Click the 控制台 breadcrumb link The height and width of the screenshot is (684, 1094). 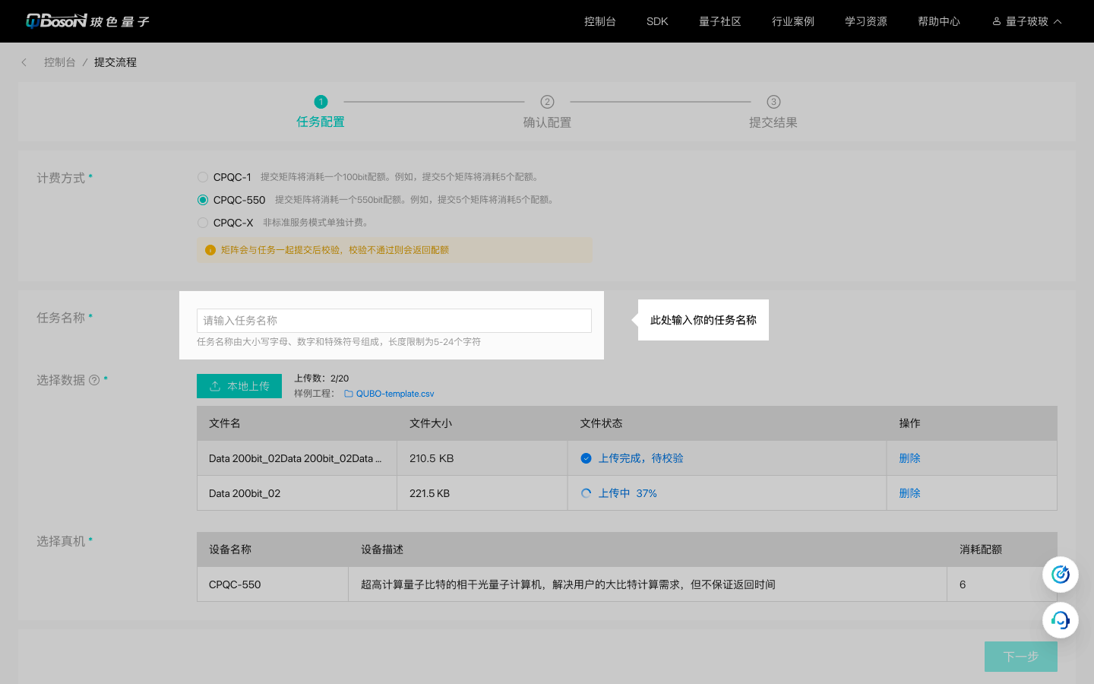tap(60, 62)
